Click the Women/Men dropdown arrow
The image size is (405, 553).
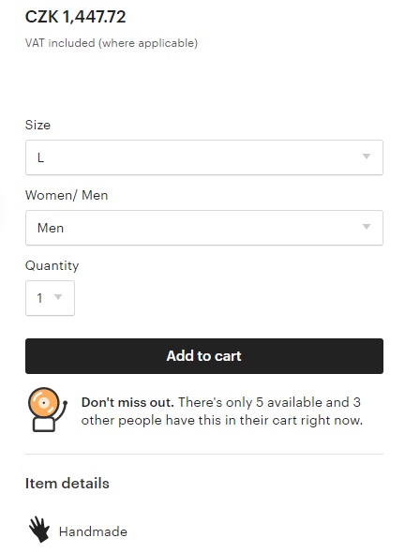(367, 227)
